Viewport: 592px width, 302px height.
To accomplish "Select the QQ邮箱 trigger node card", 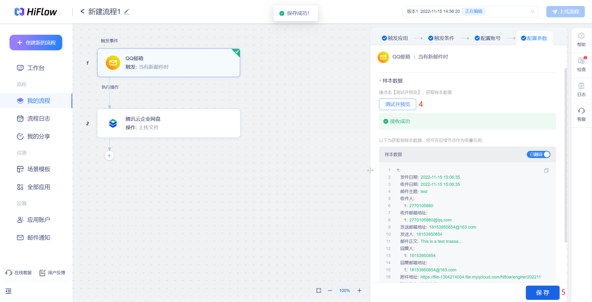I will [x=168, y=63].
